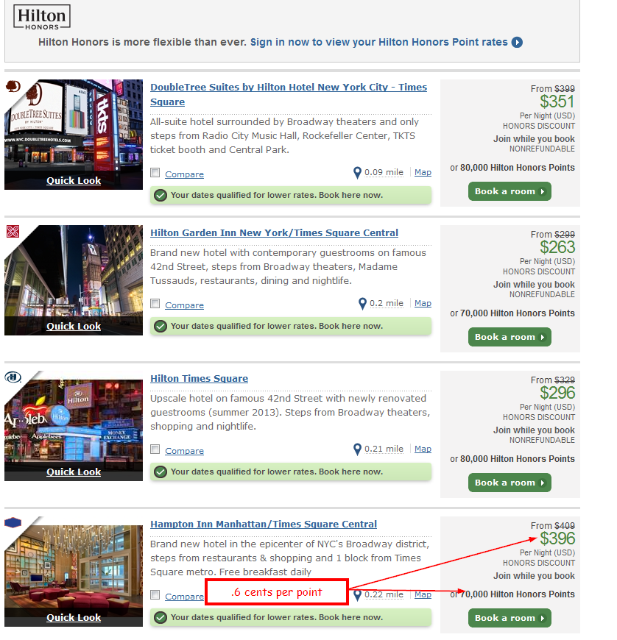The image size is (617, 640).
Task: Click the green checkmark in Hilton Times Square notice
Action: (x=161, y=472)
